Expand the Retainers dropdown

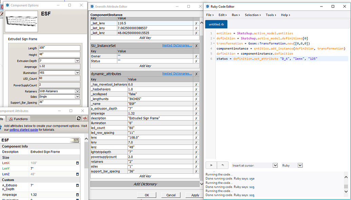pyautogui.click(x=77, y=91)
